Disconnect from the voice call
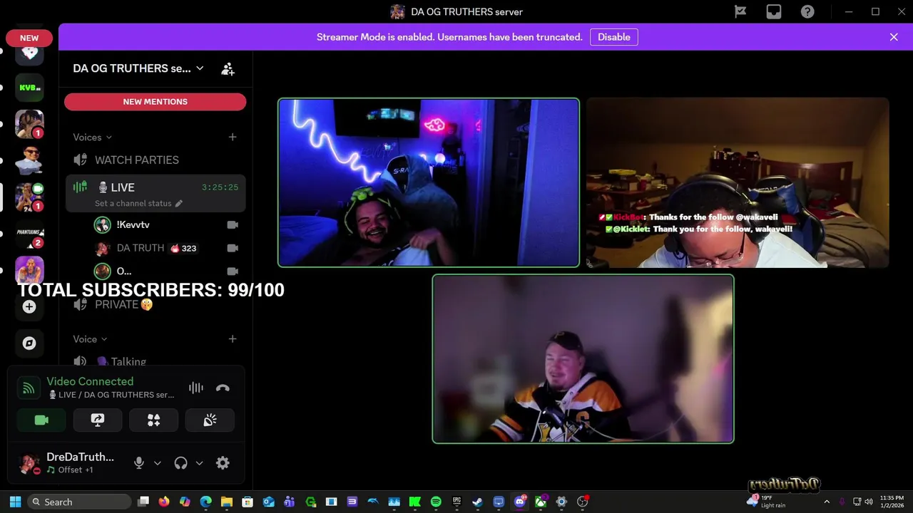This screenshot has height=513, width=913. tap(223, 388)
